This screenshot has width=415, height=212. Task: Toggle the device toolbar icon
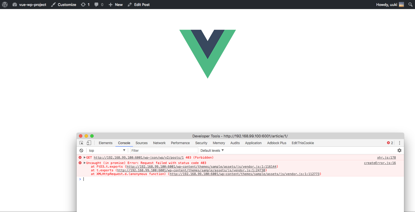(x=89, y=143)
